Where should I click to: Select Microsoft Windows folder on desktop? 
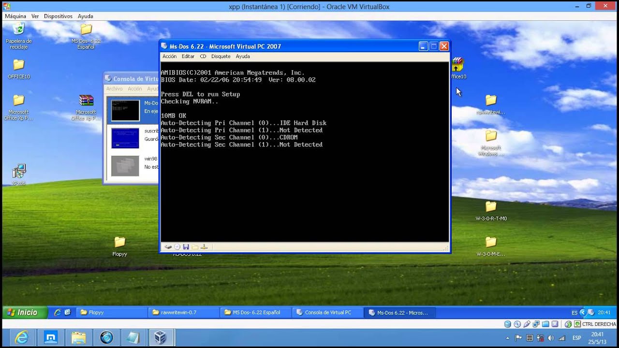[x=491, y=143]
